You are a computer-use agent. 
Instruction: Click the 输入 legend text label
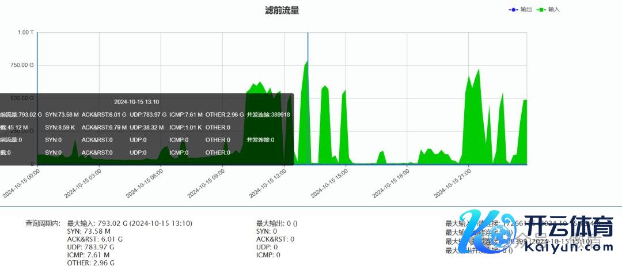[553, 10]
